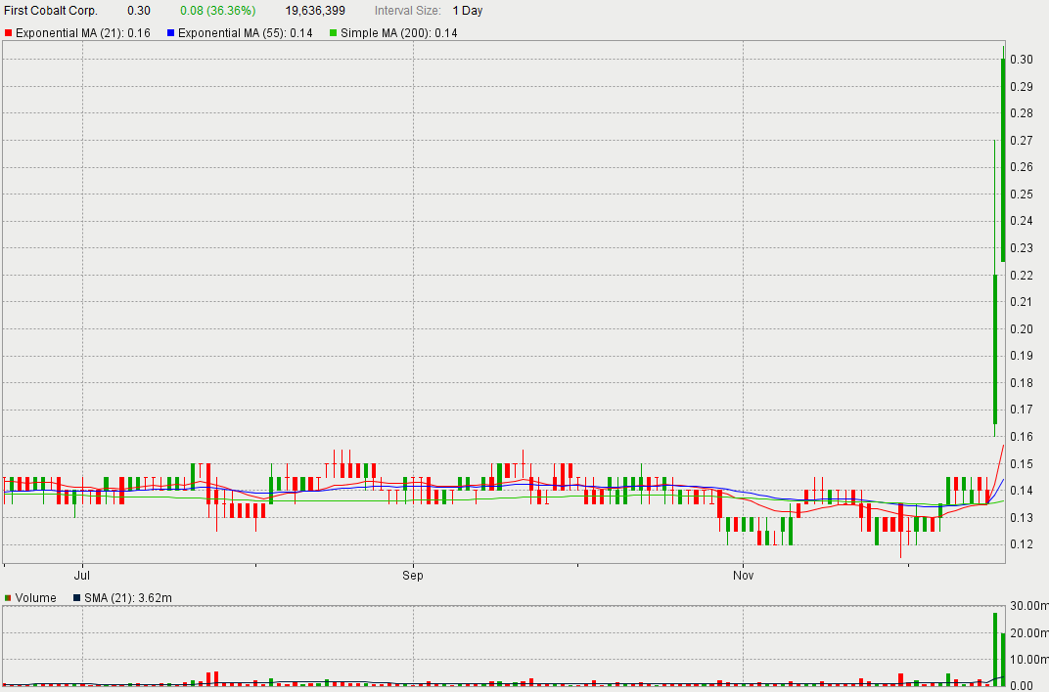
Task: Click the Volume legend color swatch
Action: coord(8,598)
